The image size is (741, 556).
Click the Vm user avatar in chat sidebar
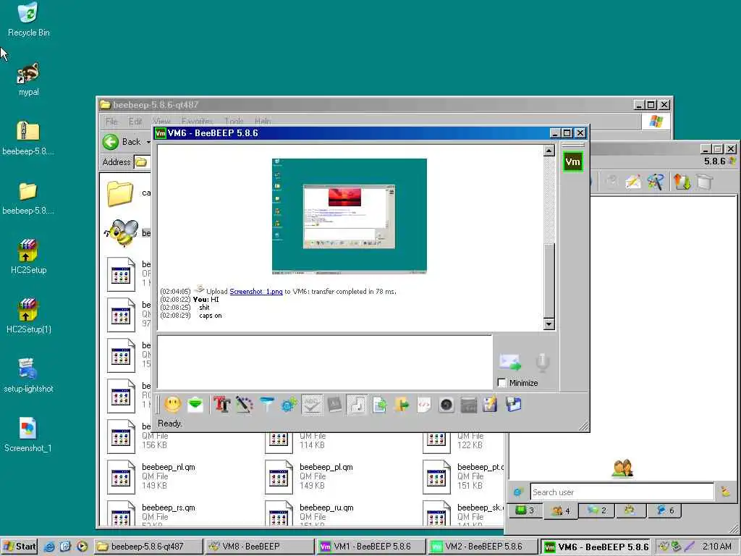573,161
